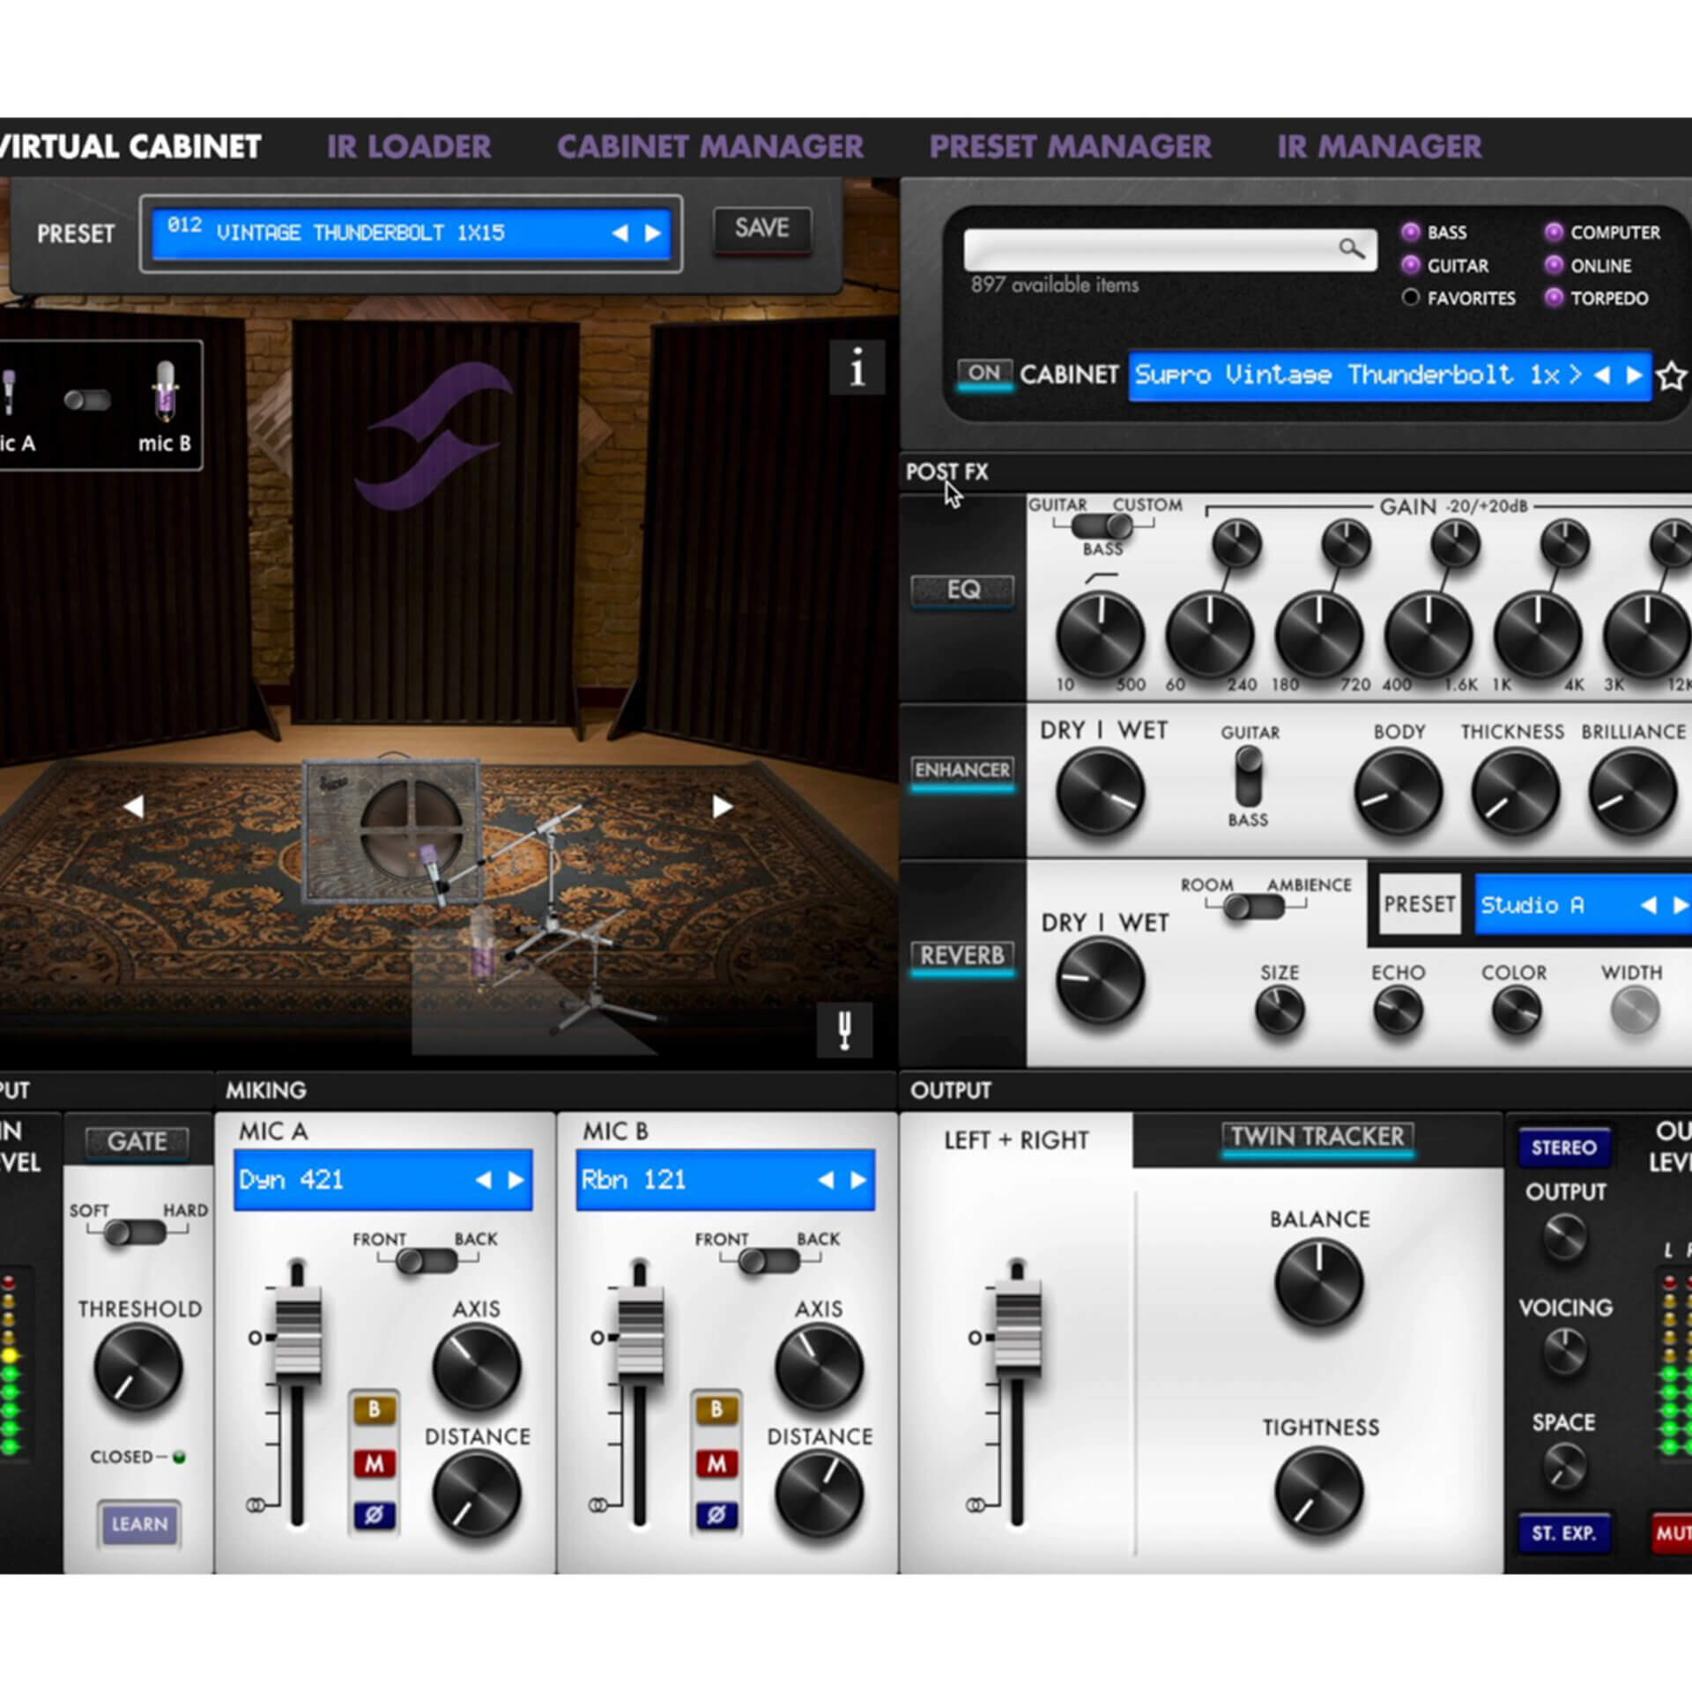Mute MIC A with red M button

pyautogui.click(x=375, y=1464)
